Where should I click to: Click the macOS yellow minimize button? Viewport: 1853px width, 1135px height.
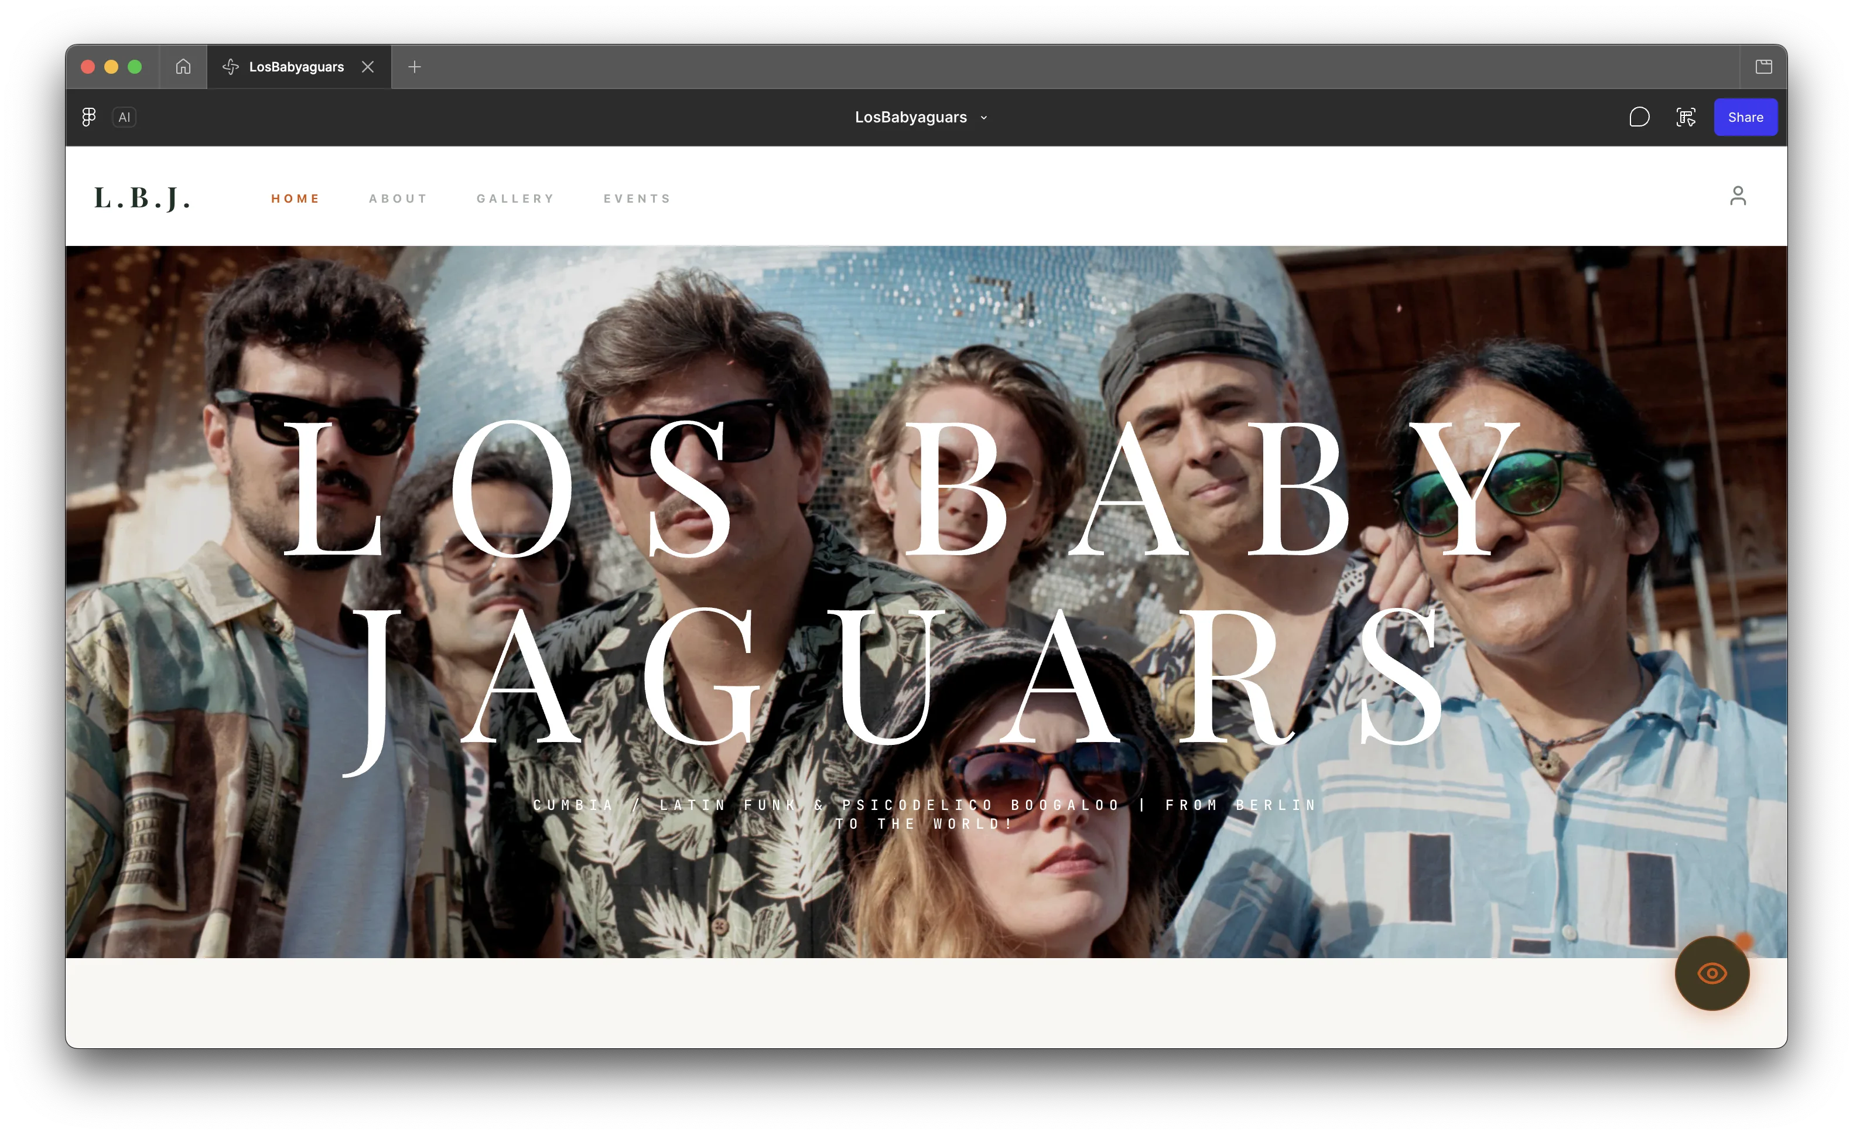[111, 67]
